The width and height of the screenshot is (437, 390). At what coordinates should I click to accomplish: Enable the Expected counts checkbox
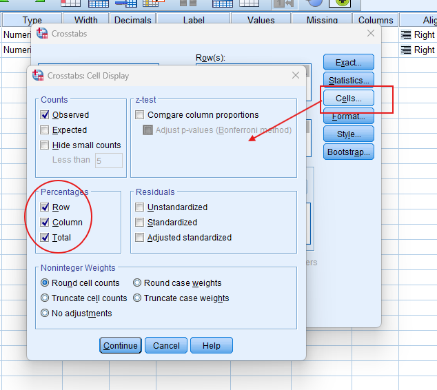pyautogui.click(x=45, y=130)
